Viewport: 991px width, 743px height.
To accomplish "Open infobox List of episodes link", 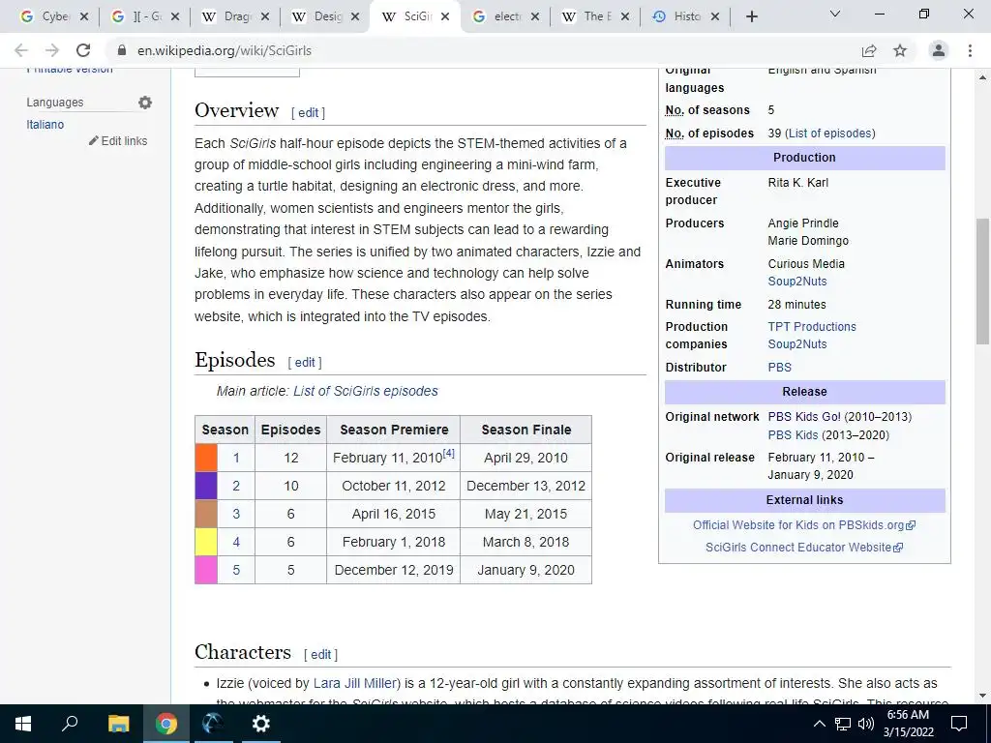I will 830,134.
